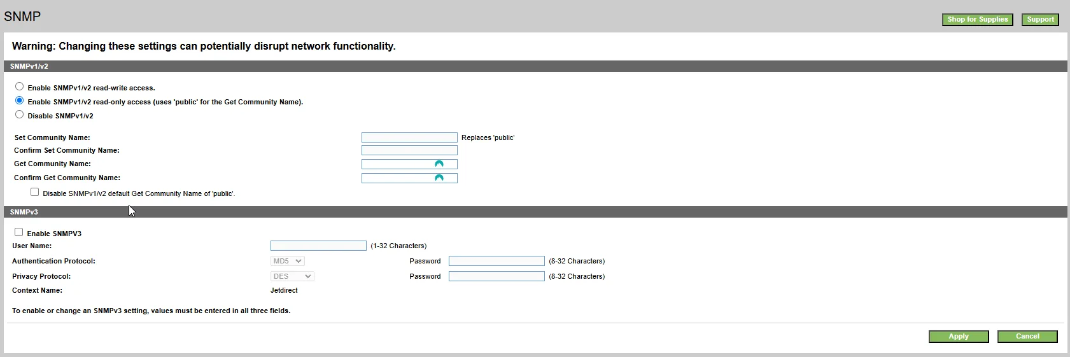Focus the Set Community Name field
Image resolution: width=1070 pixels, height=357 pixels.
(x=409, y=137)
